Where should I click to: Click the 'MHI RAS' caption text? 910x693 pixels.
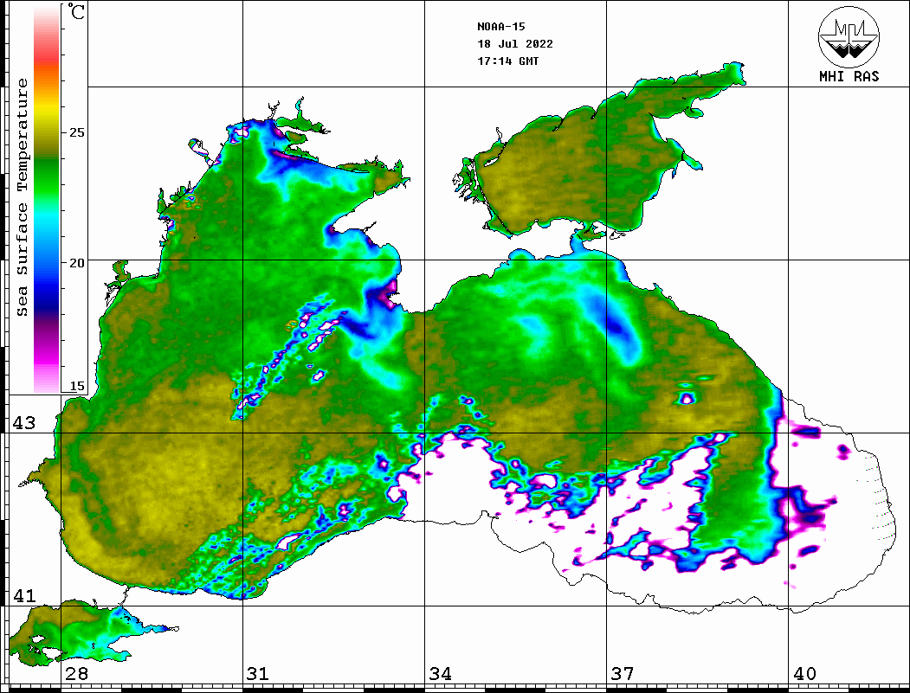(x=849, y=76)
